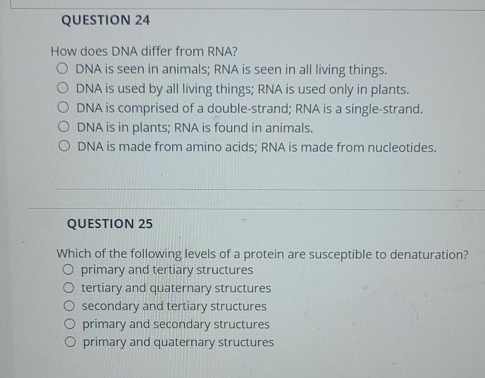Select 'primary and tertiary structures' option
Screen dimensions: 485x378
pyautogui.click(x=69, y=271)
